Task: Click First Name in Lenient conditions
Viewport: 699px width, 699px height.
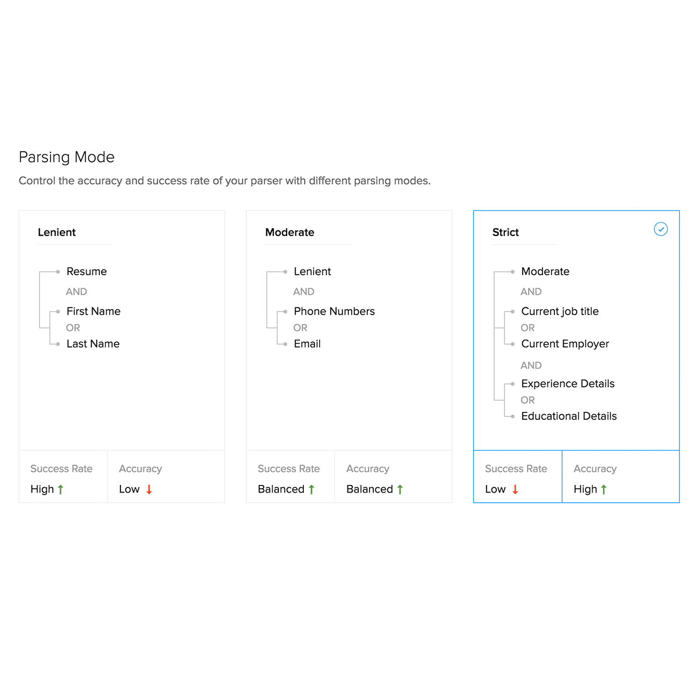Action: pyautogui.click(x=94, y=311)
